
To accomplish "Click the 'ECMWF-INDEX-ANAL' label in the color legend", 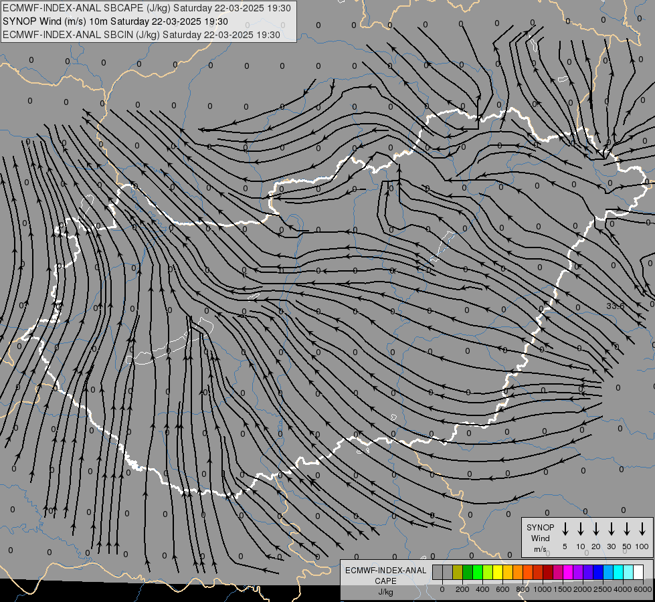I will 385,571.
